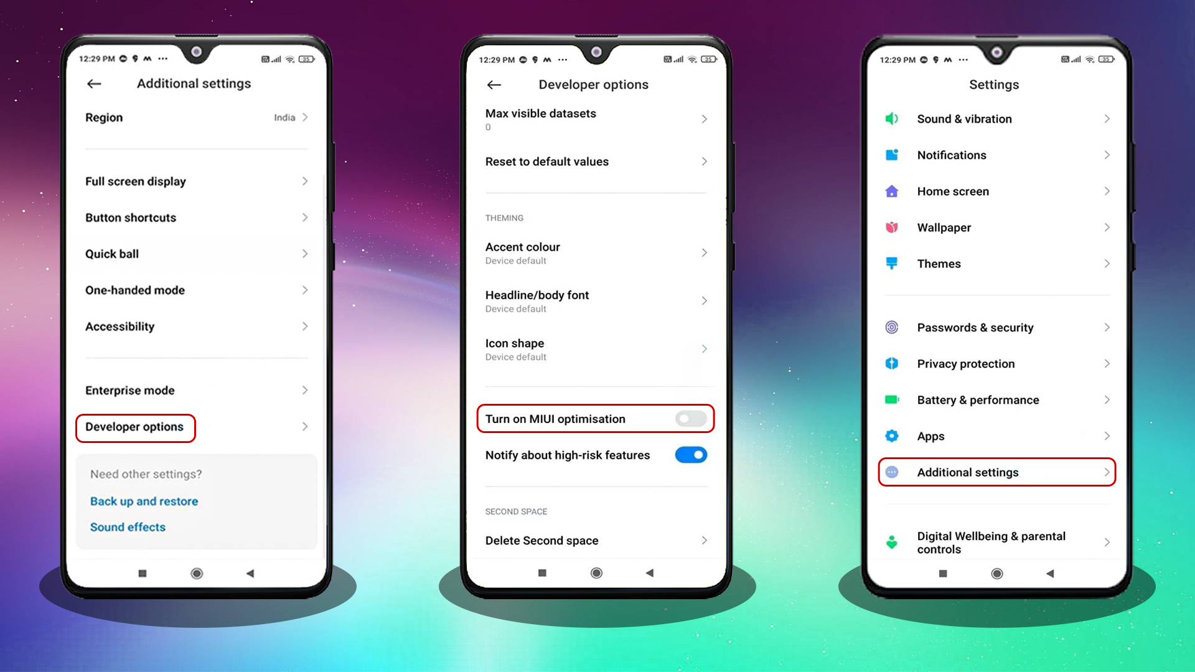This screenshot has height=672, width=1195.
Task: Expand Full screen display settings
Action: [x=197, y=181]
